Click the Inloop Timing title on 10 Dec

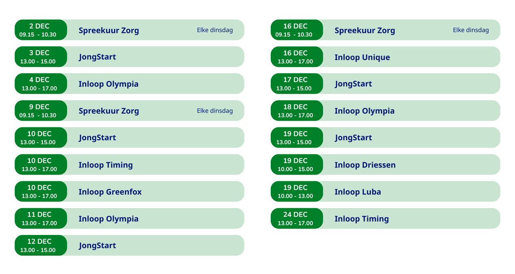[105, 165]
